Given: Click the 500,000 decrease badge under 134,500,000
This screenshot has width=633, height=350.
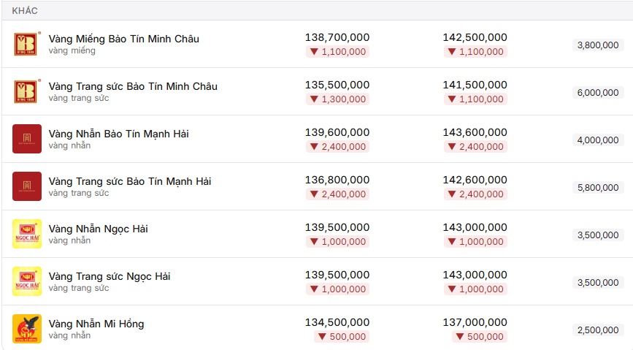Looking at the screenshot, I should [x=342, y=336].
